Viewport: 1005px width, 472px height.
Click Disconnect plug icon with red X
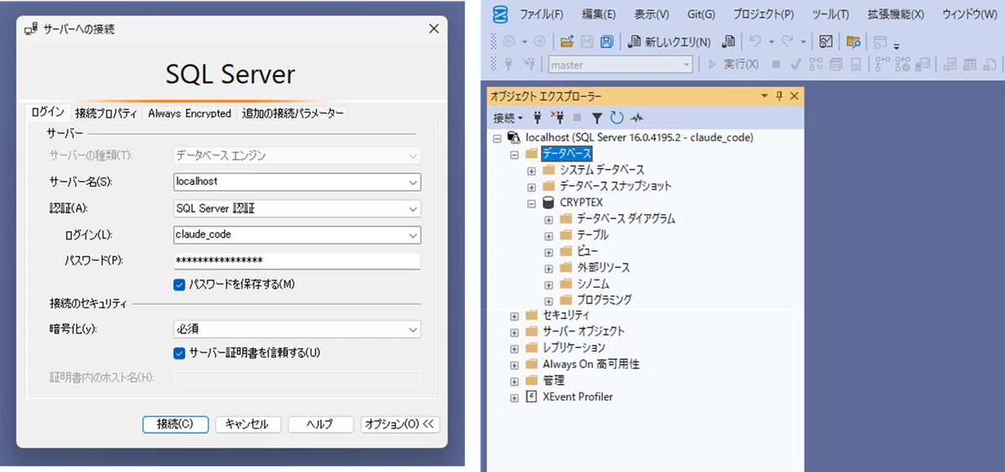tap(558, 118)
